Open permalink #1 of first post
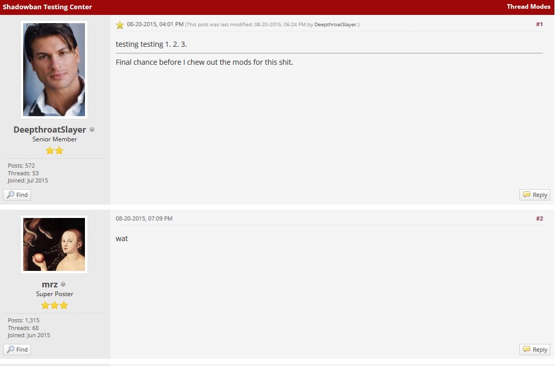Screen dimensions: 557x366 click(x=539, y=24)
